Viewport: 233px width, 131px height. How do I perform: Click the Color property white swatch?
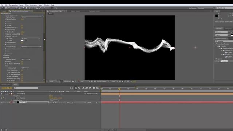pos(22,40)
